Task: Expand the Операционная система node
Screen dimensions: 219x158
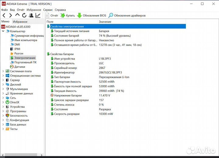Action: tap(3, 75)
